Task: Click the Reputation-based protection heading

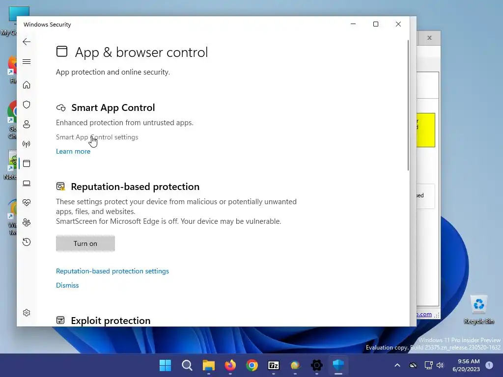Action: point(135,187)
